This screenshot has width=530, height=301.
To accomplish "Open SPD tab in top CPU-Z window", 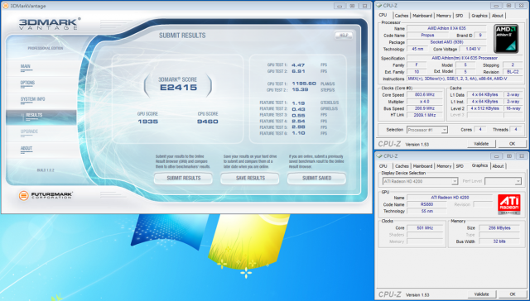I will pyautogui.click(x=459, y=16).
